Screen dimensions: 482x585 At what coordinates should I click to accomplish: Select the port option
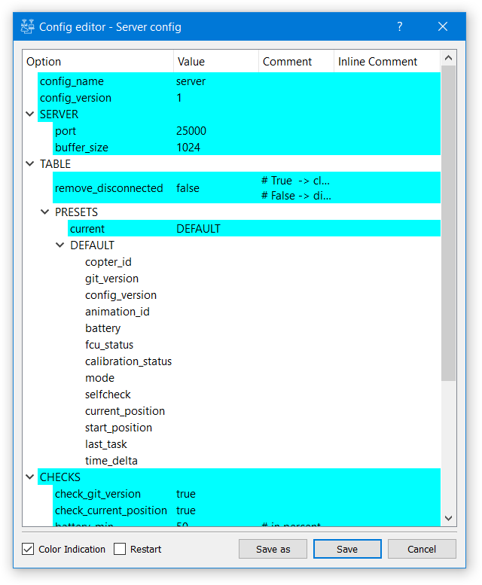pyautogui.click(x=66, y=130)
